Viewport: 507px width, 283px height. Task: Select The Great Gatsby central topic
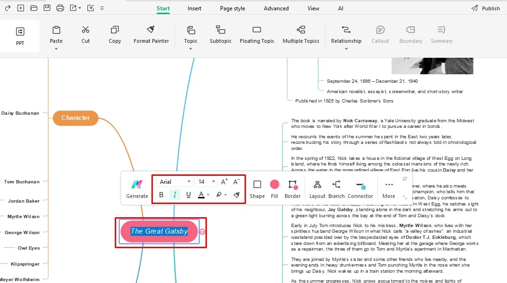[159, 231]
